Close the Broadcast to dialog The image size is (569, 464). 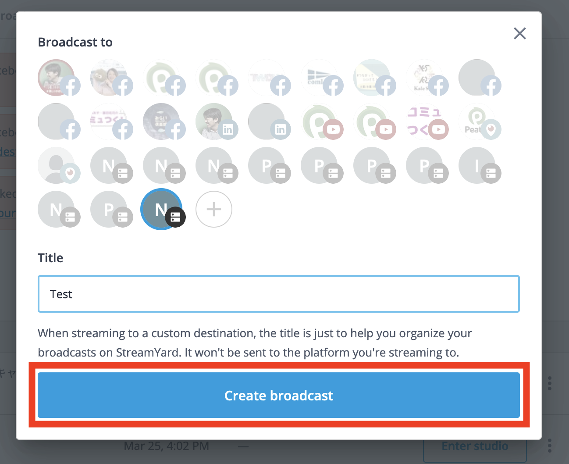[x=520, y=33]
